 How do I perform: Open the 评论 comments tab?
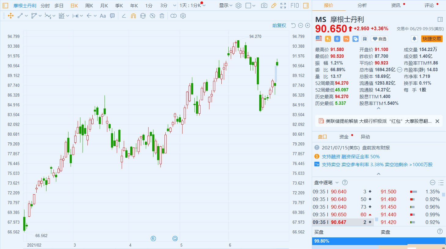[x=429, y=5]
